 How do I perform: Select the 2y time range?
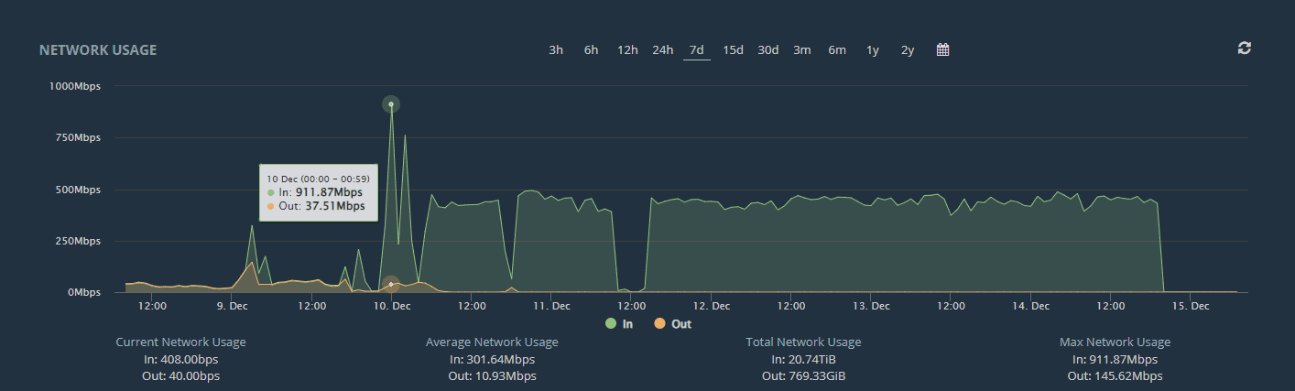tap(908, 50)
